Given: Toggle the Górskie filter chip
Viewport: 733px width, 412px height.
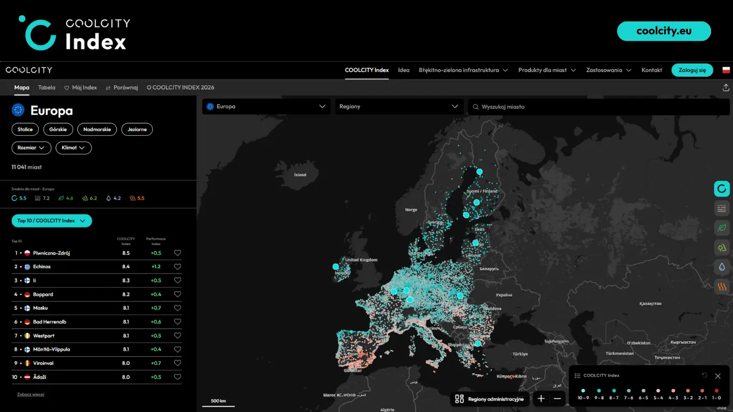Looking at the screenshot, I should pos(58,129).
